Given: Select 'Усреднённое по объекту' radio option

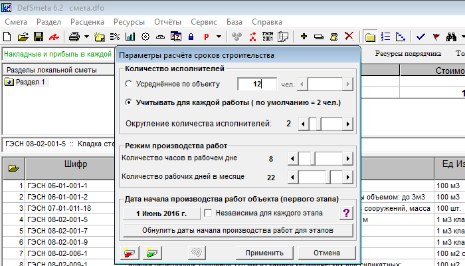Looking at the screenshot, I should click(x=130, y=84).
